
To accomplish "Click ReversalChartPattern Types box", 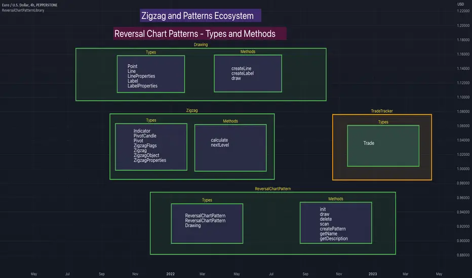I will [x=207, y=223].
